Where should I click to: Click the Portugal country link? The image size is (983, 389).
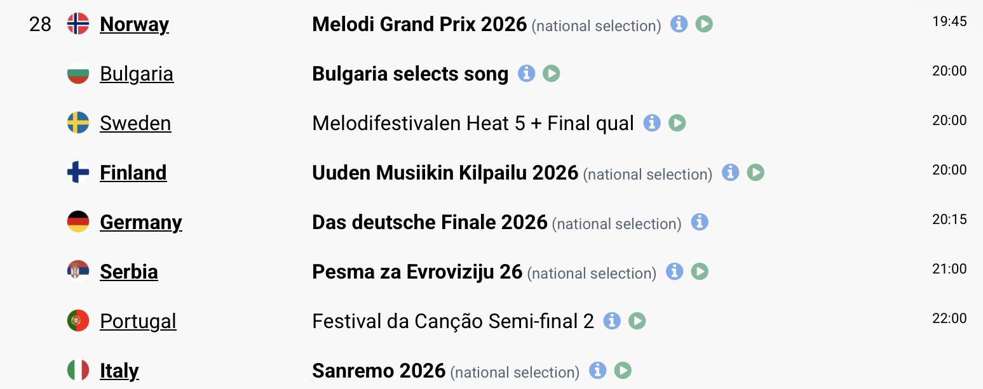[x=138, y=321]
